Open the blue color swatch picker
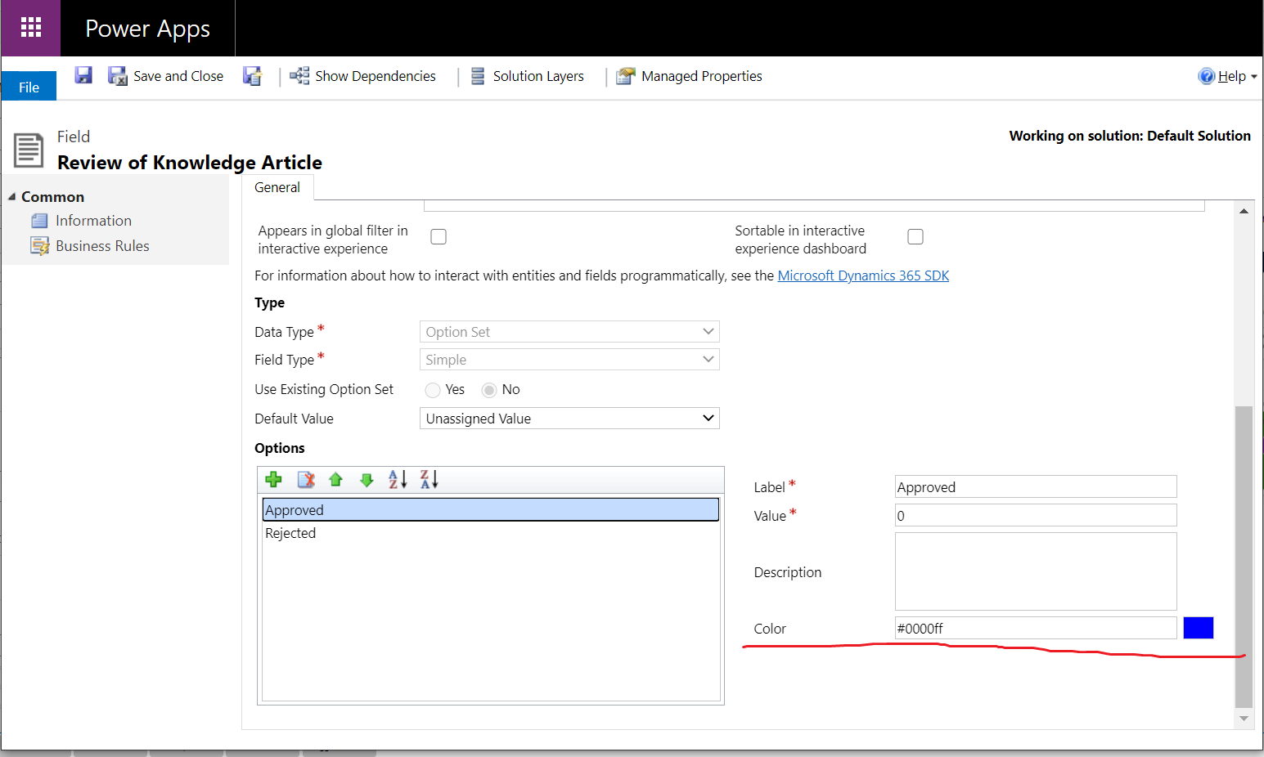This screenshot has width=1264, height=757. (x=1199, y=628)
